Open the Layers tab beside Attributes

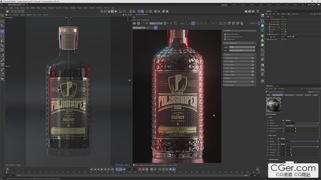[x=277, y=86]
